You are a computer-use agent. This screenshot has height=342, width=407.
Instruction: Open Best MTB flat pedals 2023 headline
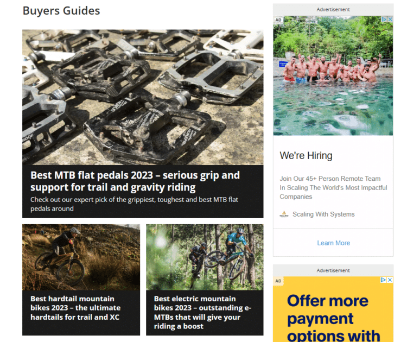[x=135, y=181]
